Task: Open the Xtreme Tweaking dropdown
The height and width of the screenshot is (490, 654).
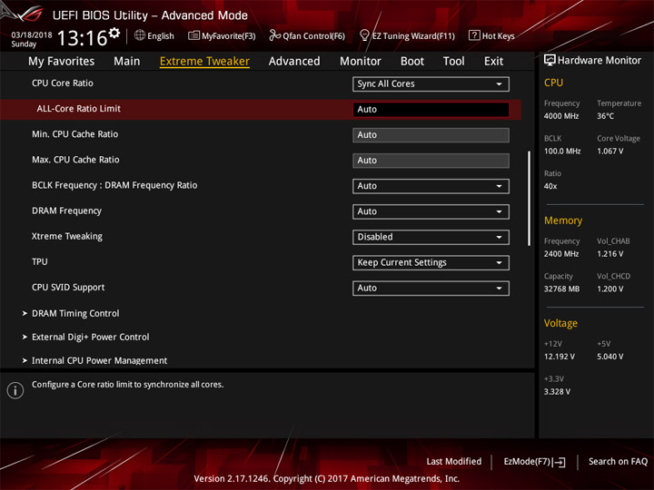Action: tap(431, 237)
